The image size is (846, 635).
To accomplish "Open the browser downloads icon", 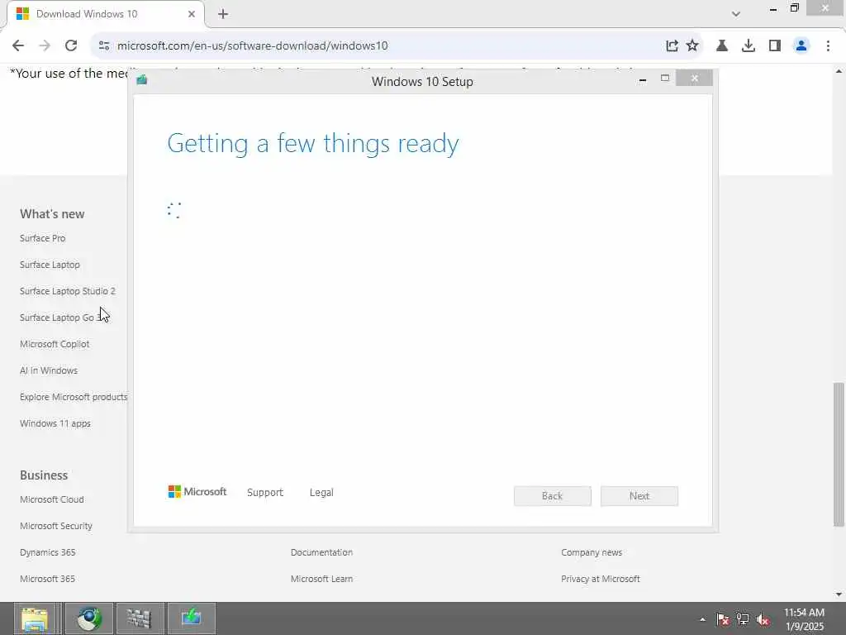I will [x=749, y=46].
